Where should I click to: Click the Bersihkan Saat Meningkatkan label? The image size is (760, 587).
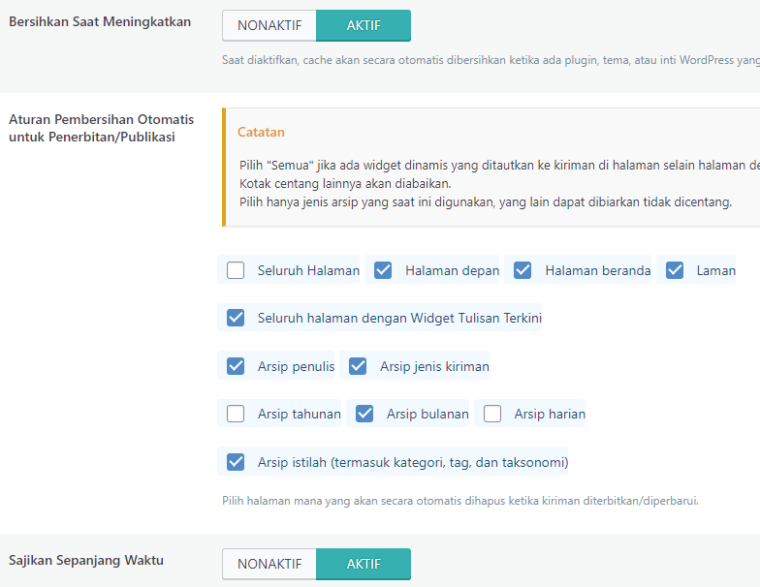pyautogui.click(x=100, y=21)
